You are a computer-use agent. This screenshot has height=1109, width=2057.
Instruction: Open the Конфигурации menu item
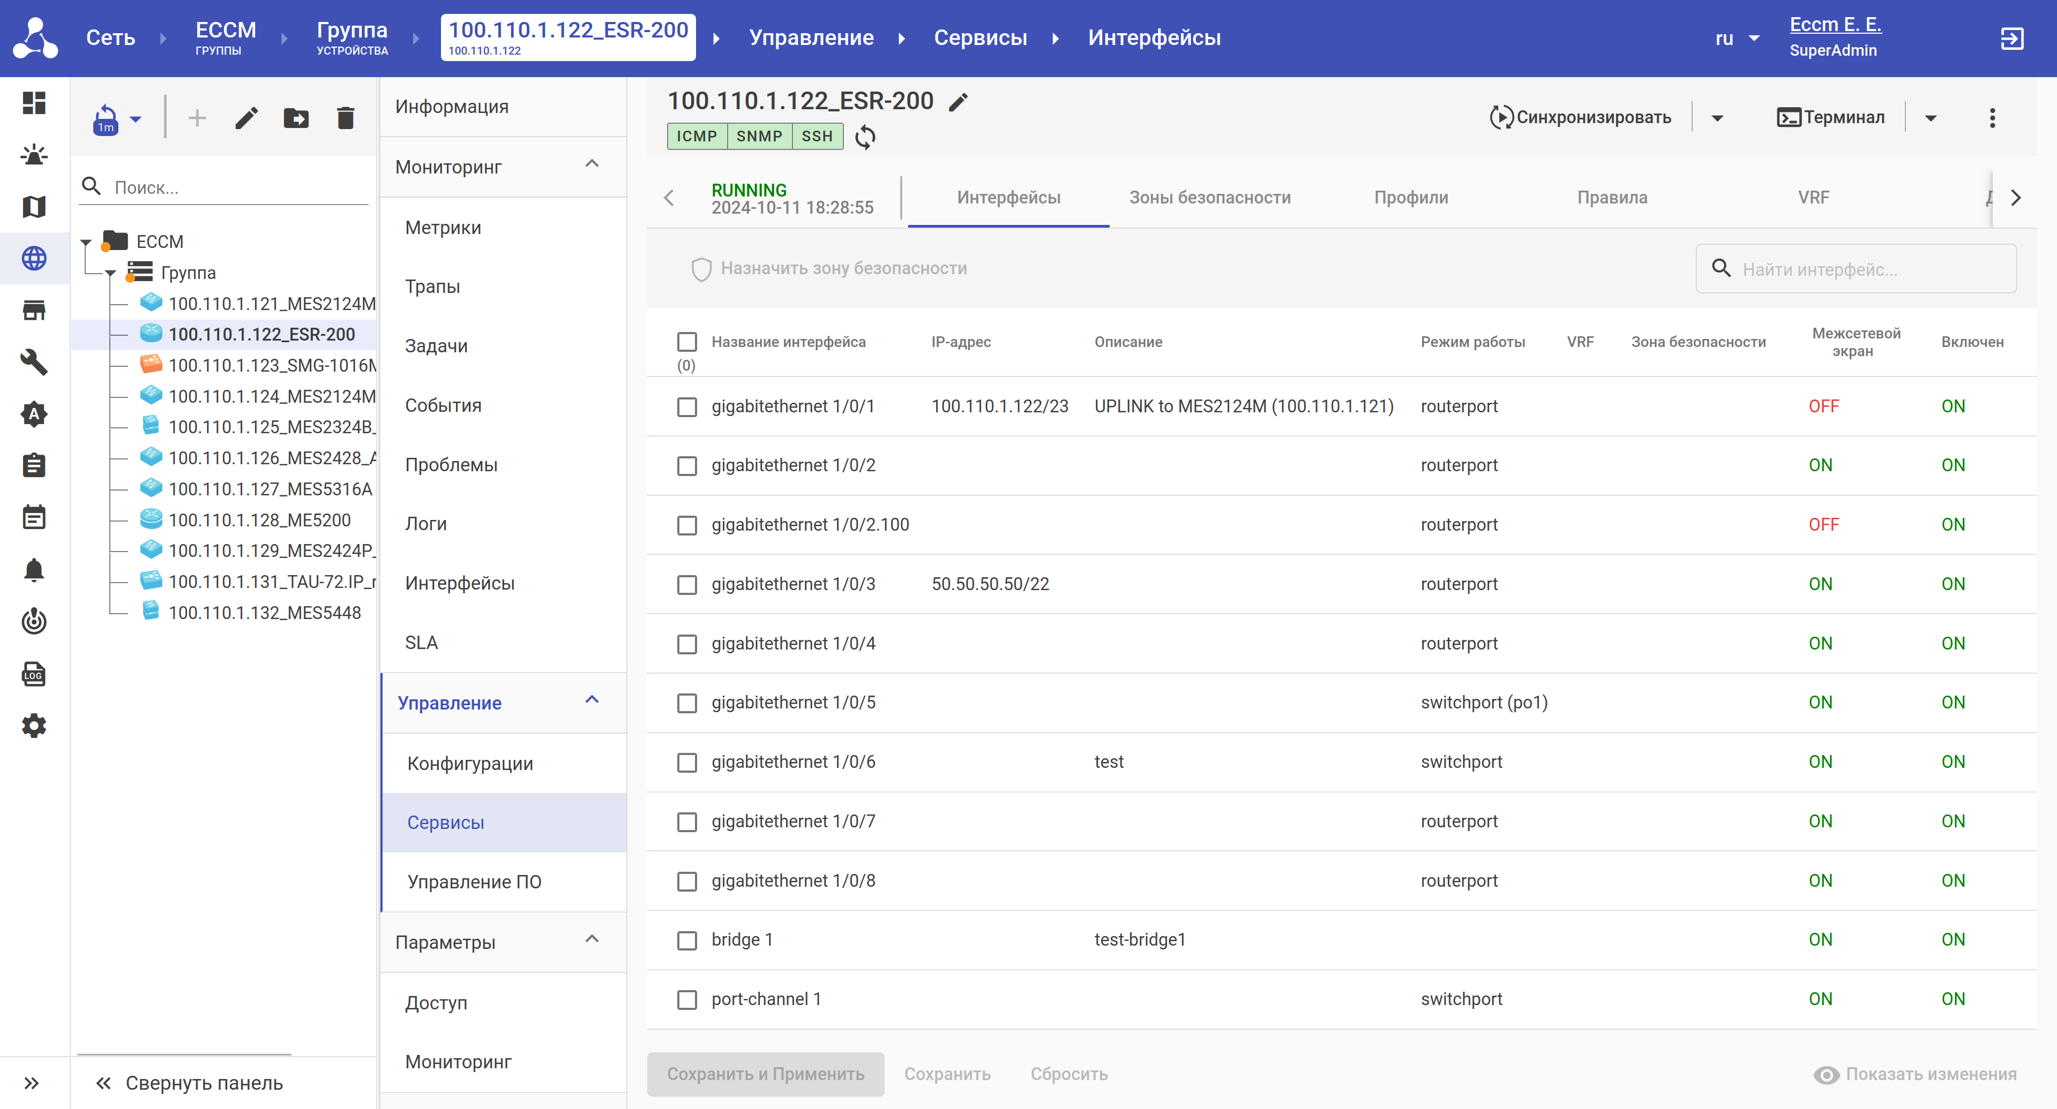pyautogui.click(x=470, y=763)
